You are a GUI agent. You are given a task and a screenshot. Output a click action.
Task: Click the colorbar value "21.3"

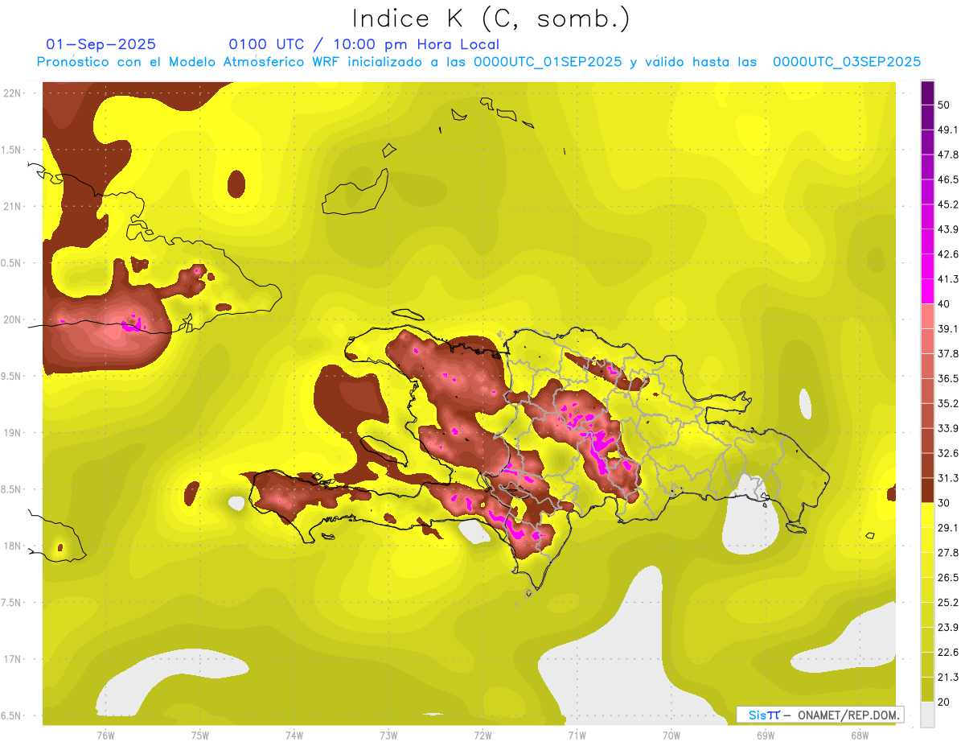[x=947, y=677]
